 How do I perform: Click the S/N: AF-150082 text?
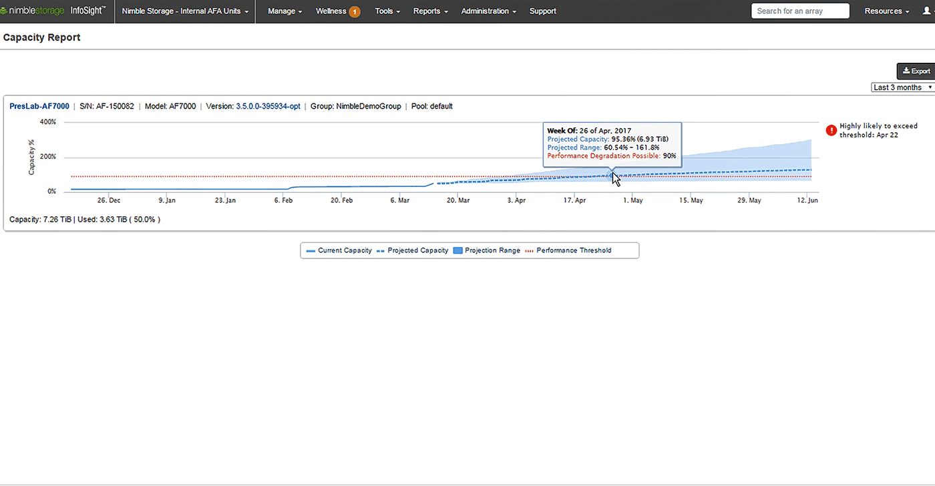(107, 106)
